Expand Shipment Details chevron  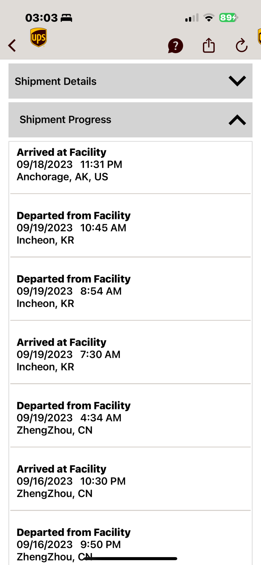(237, 81)
